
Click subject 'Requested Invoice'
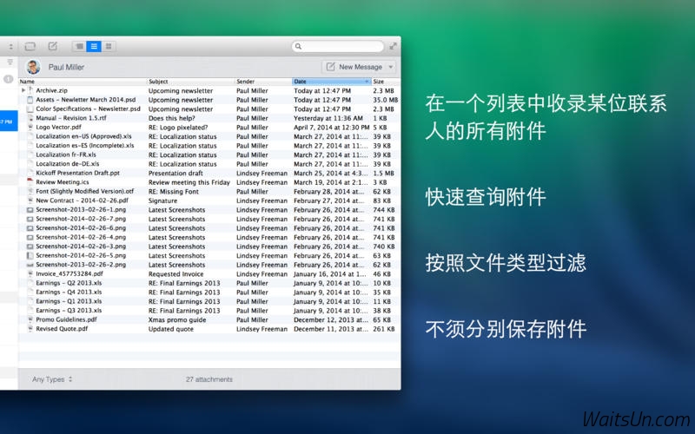click(x=176, y=274)
